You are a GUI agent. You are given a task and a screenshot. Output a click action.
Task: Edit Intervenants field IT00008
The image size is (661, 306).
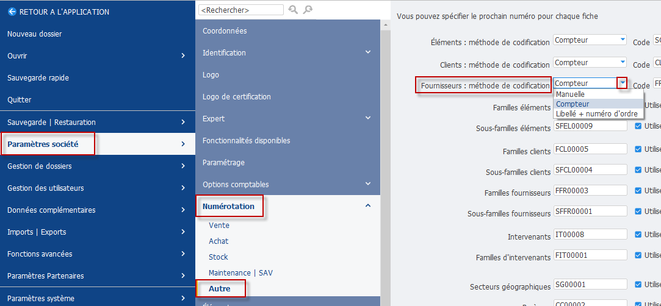pyautogui.click(x=590, y=235)
